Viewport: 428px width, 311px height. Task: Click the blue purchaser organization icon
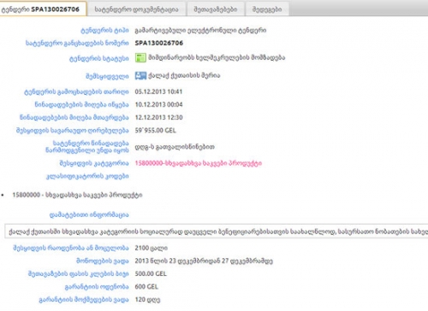(140, 75)
